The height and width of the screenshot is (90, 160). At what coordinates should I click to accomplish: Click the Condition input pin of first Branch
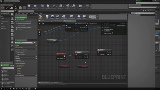[76, 57]
